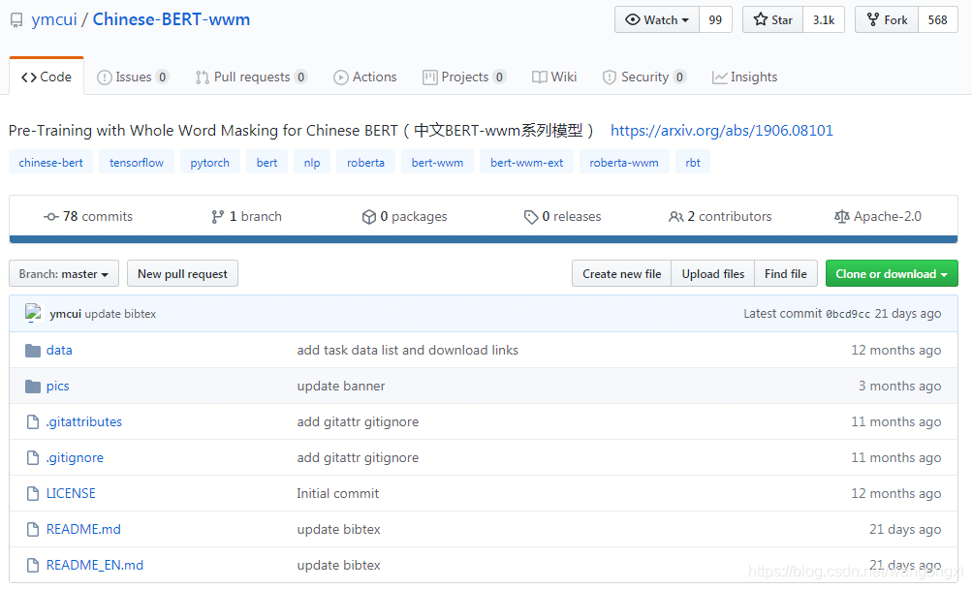
Task: Click Upload files button
Action: pos(713,273)
